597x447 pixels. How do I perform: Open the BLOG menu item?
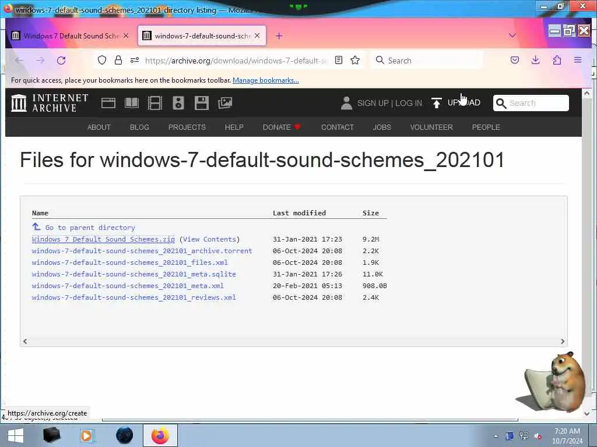[x=139, y=127]
